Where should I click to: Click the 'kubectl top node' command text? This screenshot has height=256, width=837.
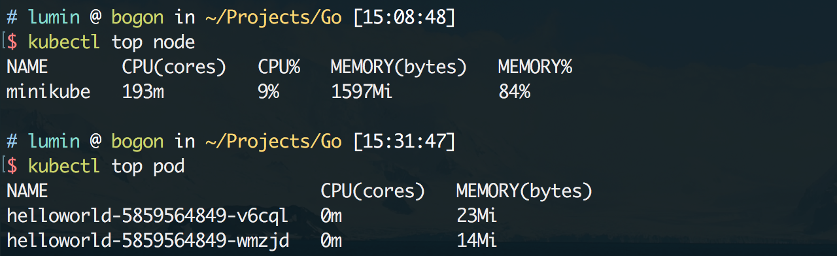pyautogui.click(x=111, y=42)
